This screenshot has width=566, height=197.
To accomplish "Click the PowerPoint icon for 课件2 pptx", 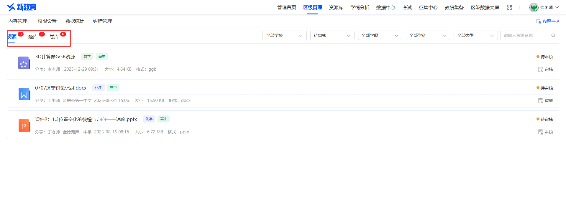I will coord(24,125).
